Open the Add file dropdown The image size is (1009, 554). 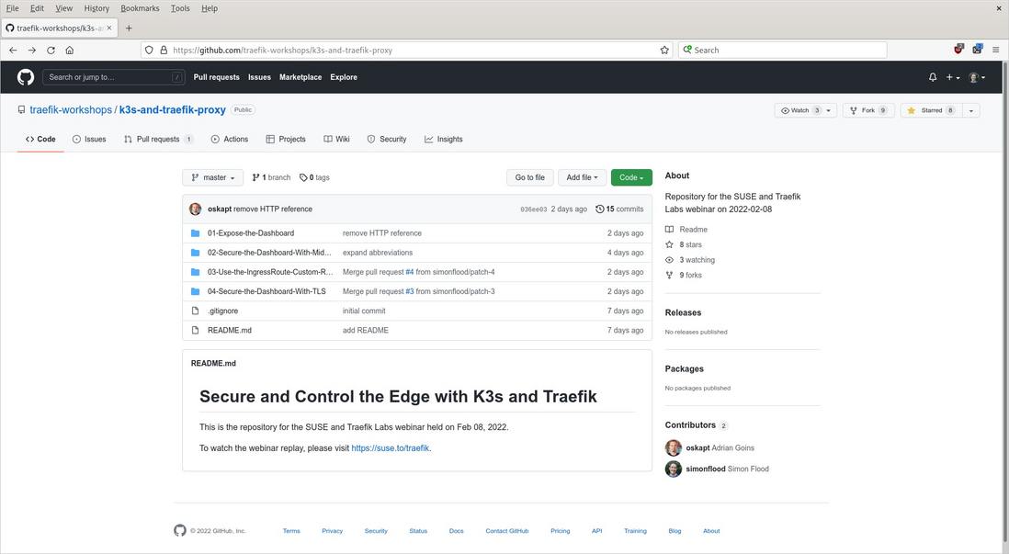(x=582, y=177)
